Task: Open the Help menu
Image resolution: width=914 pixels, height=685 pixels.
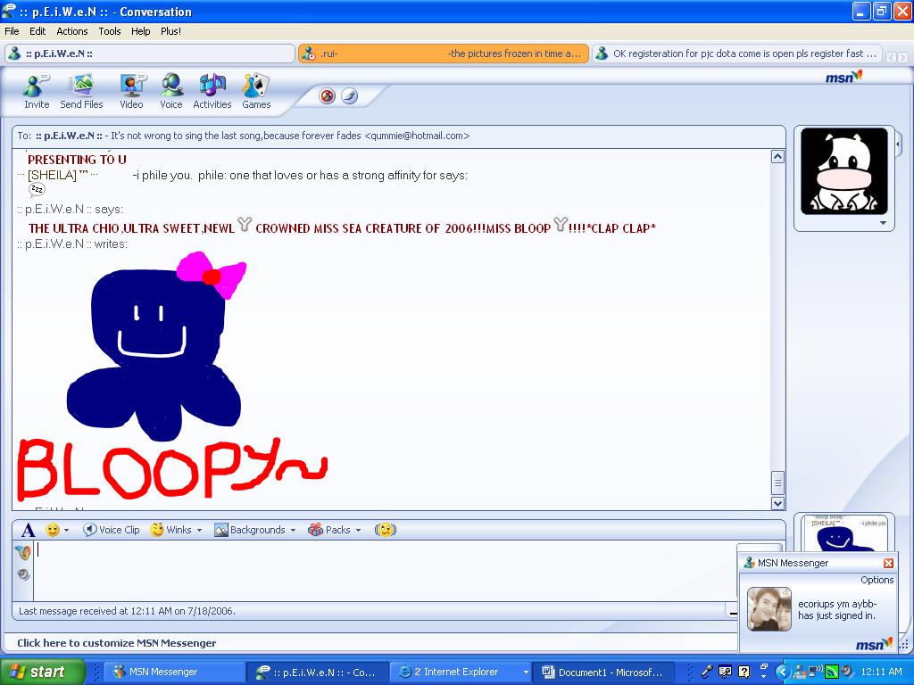Action: (x=140, y=31)
